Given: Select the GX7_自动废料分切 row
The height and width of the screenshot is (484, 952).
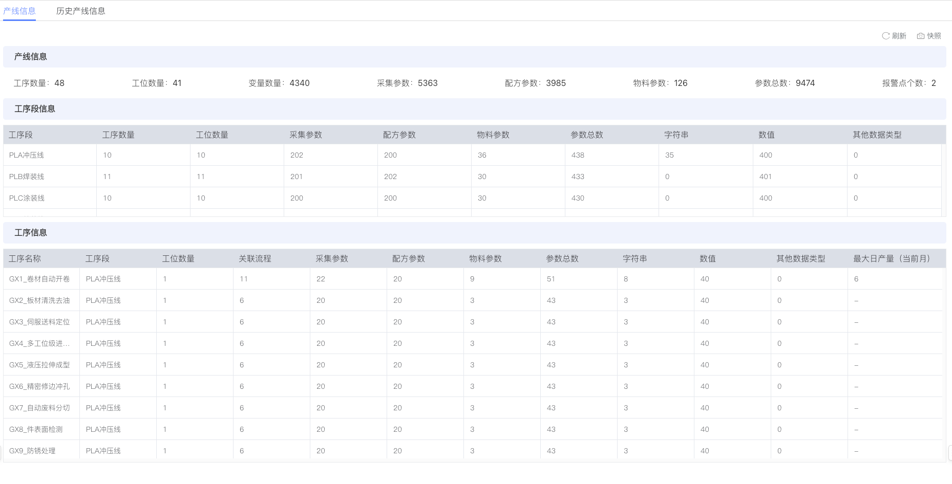Looking at the screenshot, I should click(39, 408).
